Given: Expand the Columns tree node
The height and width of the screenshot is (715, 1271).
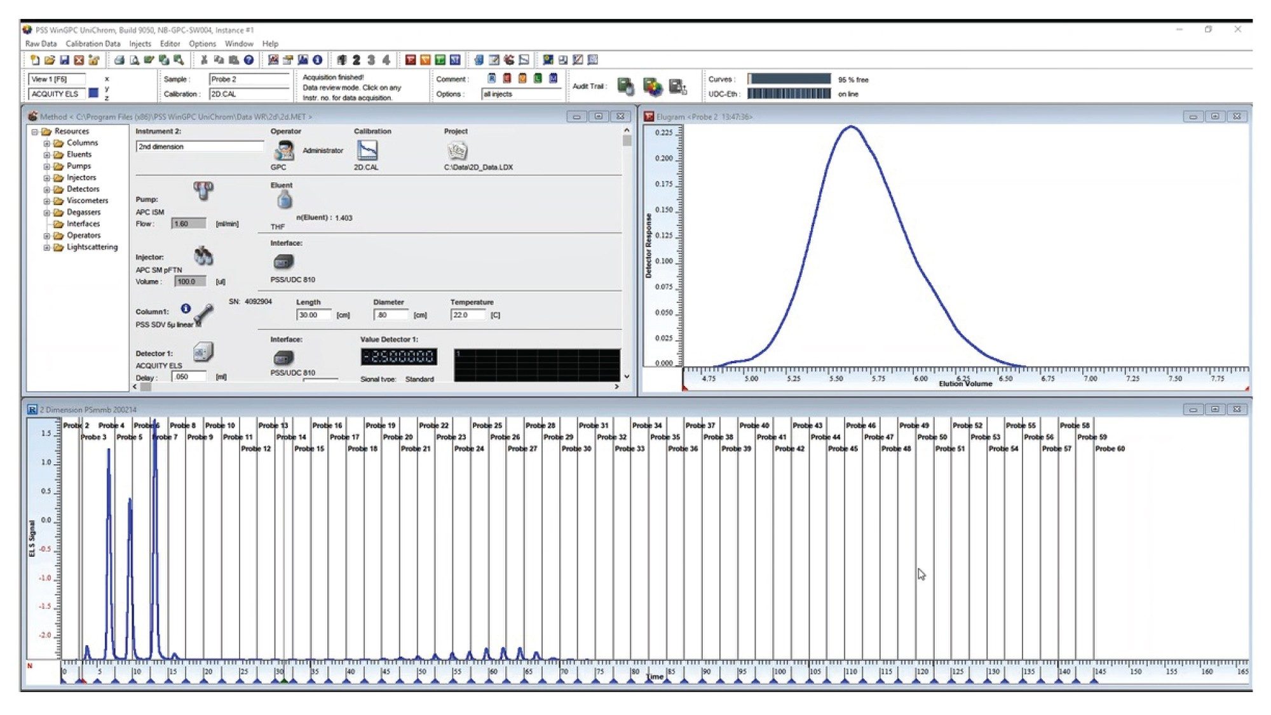Looking at the screenshot, I should point(46,144).
